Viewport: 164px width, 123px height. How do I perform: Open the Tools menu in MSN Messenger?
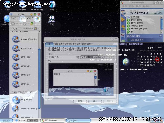pos(138,6)
